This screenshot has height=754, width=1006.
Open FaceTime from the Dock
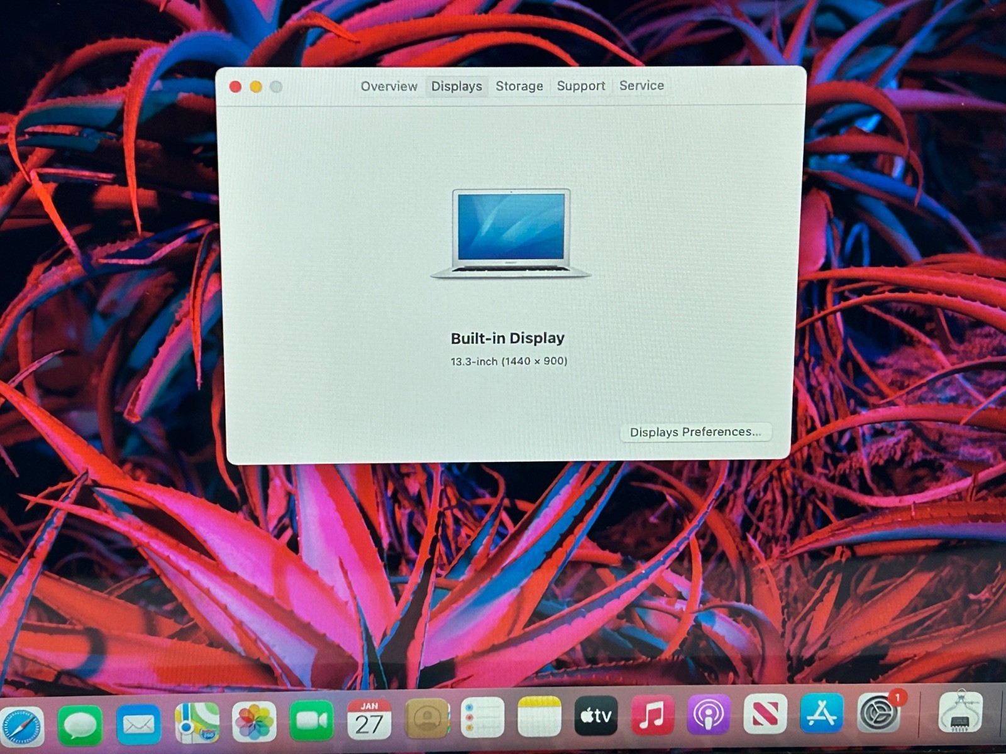click(x=311, y=721)
